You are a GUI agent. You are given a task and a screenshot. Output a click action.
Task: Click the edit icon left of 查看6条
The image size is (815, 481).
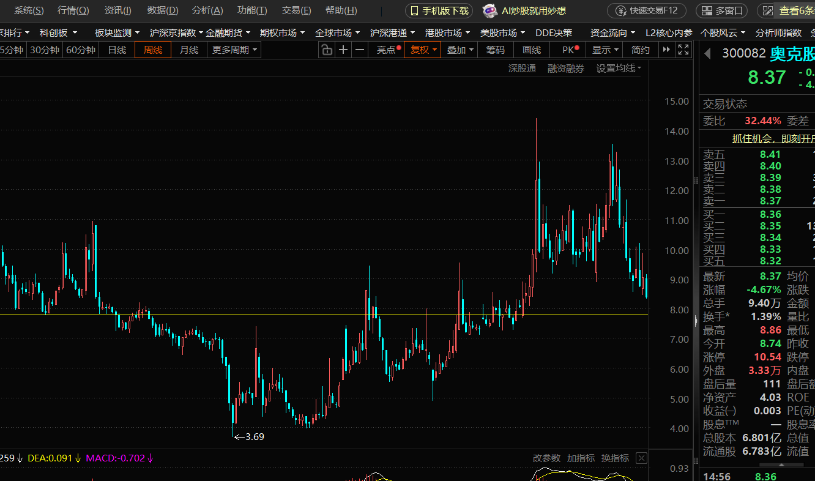(767, 10)
